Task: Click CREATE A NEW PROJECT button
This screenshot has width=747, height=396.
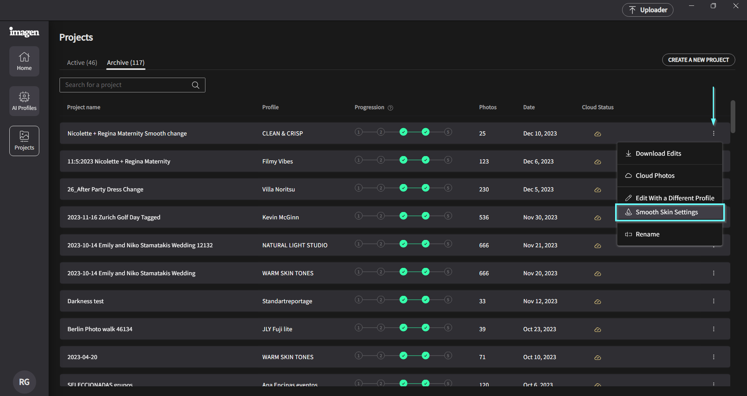Action: (x=698, y=60)
